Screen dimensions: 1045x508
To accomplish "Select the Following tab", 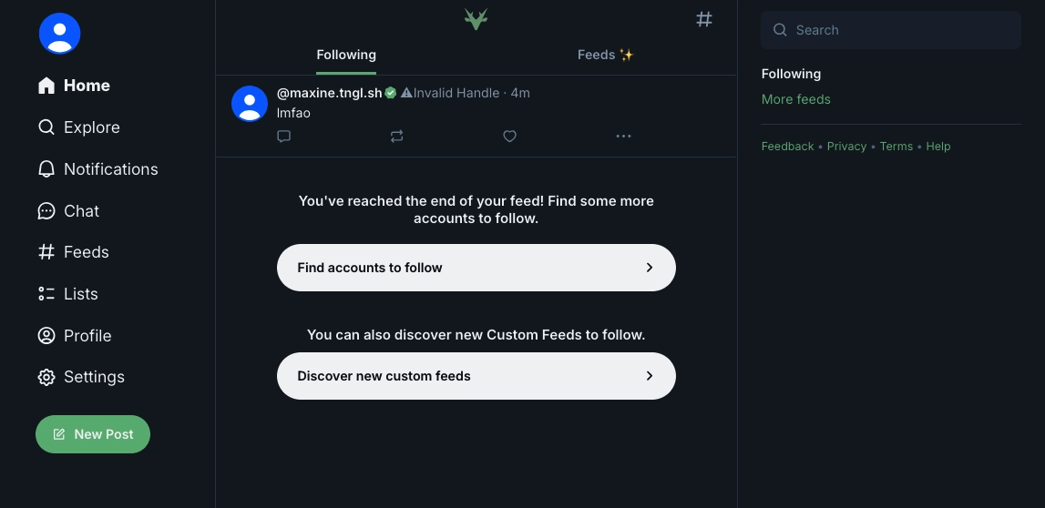I will pyautogui.click(x=346, y=55).
